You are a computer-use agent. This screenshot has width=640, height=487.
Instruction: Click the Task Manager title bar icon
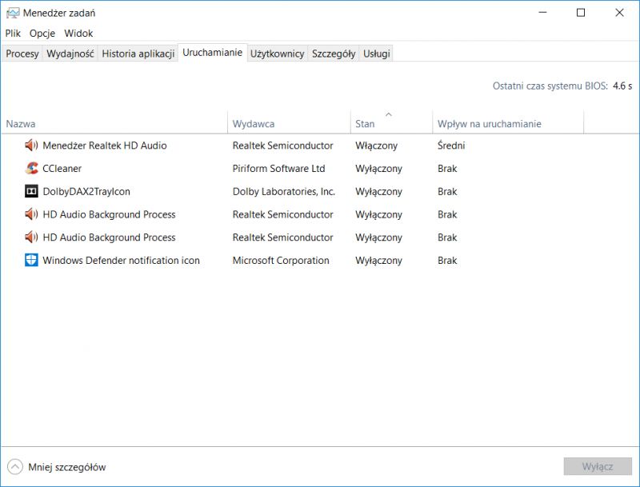(x=13, y=13)
